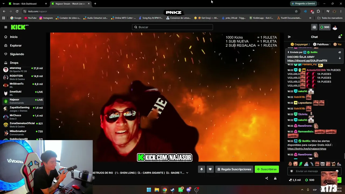The width and height of the screenshot is (345, 194).
Task: Open MrChoco channel in the sidebar
Action: (23, 117)
